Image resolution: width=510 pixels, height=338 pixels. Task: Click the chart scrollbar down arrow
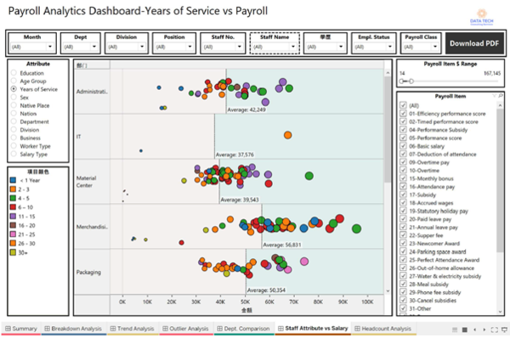[x=388, y=291]
